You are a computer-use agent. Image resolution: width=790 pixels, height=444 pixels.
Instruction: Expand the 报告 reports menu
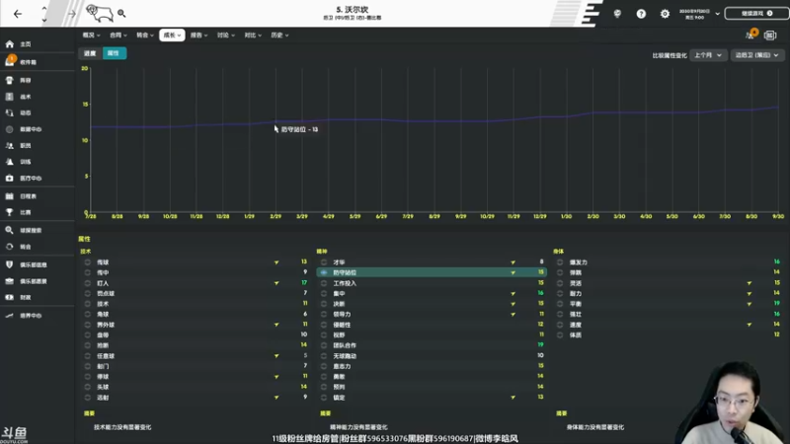click(x=199, y=36)
